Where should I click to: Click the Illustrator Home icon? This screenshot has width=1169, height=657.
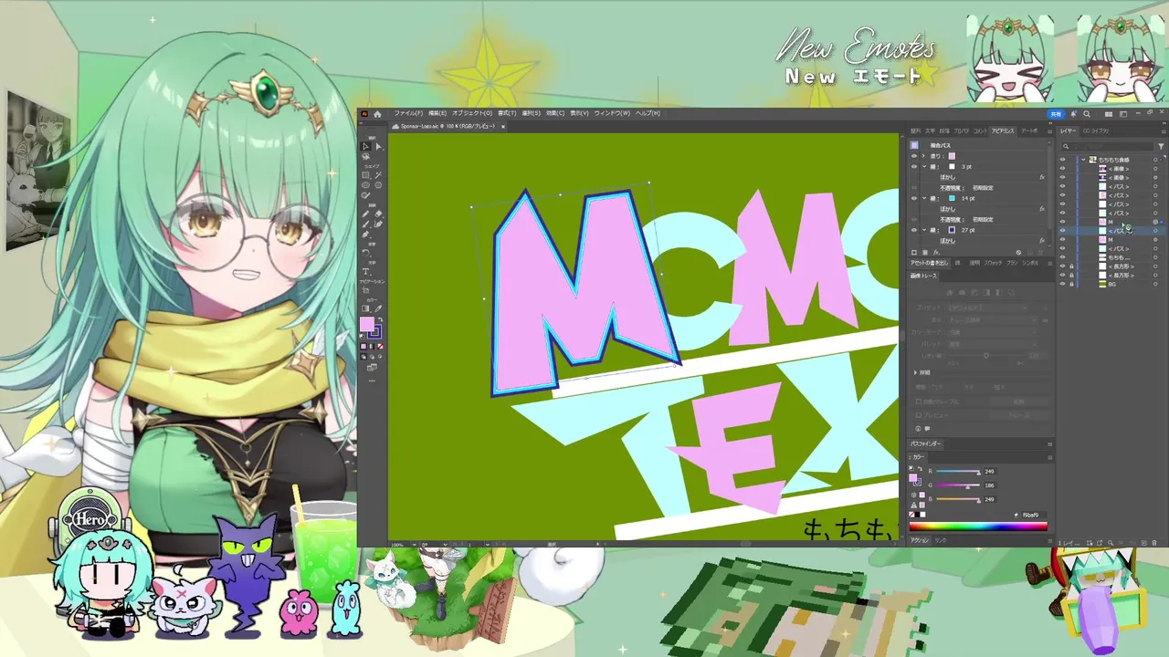(376, 113)
